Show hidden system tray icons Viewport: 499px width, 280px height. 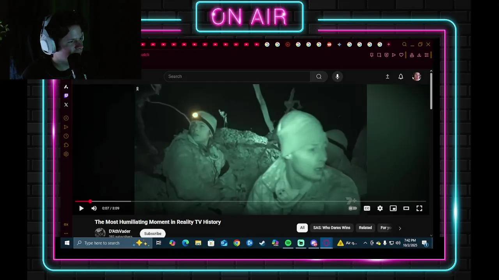[x=365, y=243]
